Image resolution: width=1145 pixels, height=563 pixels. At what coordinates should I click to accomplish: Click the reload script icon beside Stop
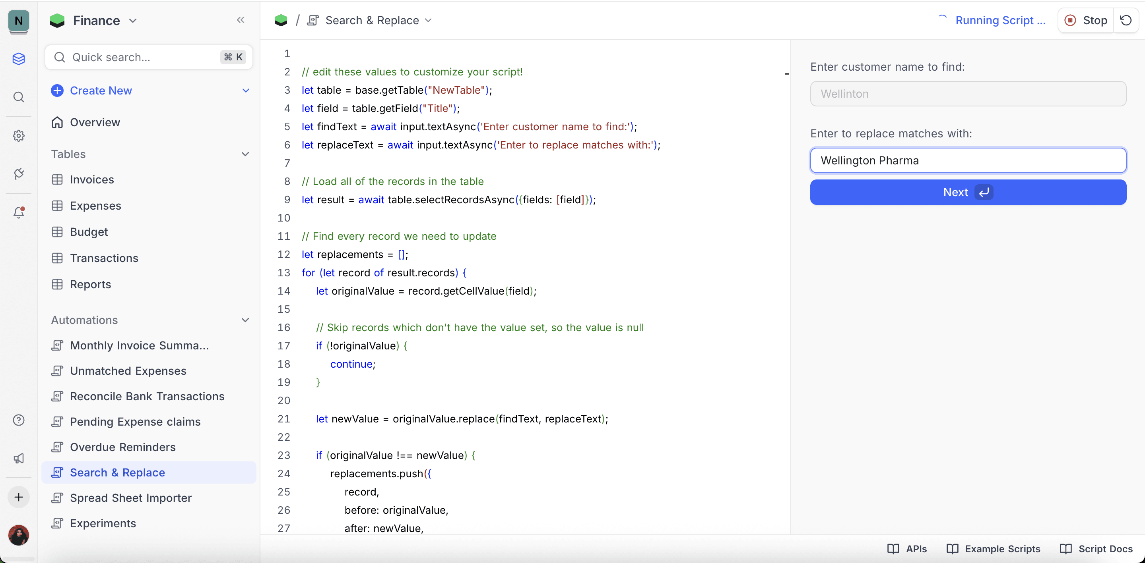[1126, 20]
